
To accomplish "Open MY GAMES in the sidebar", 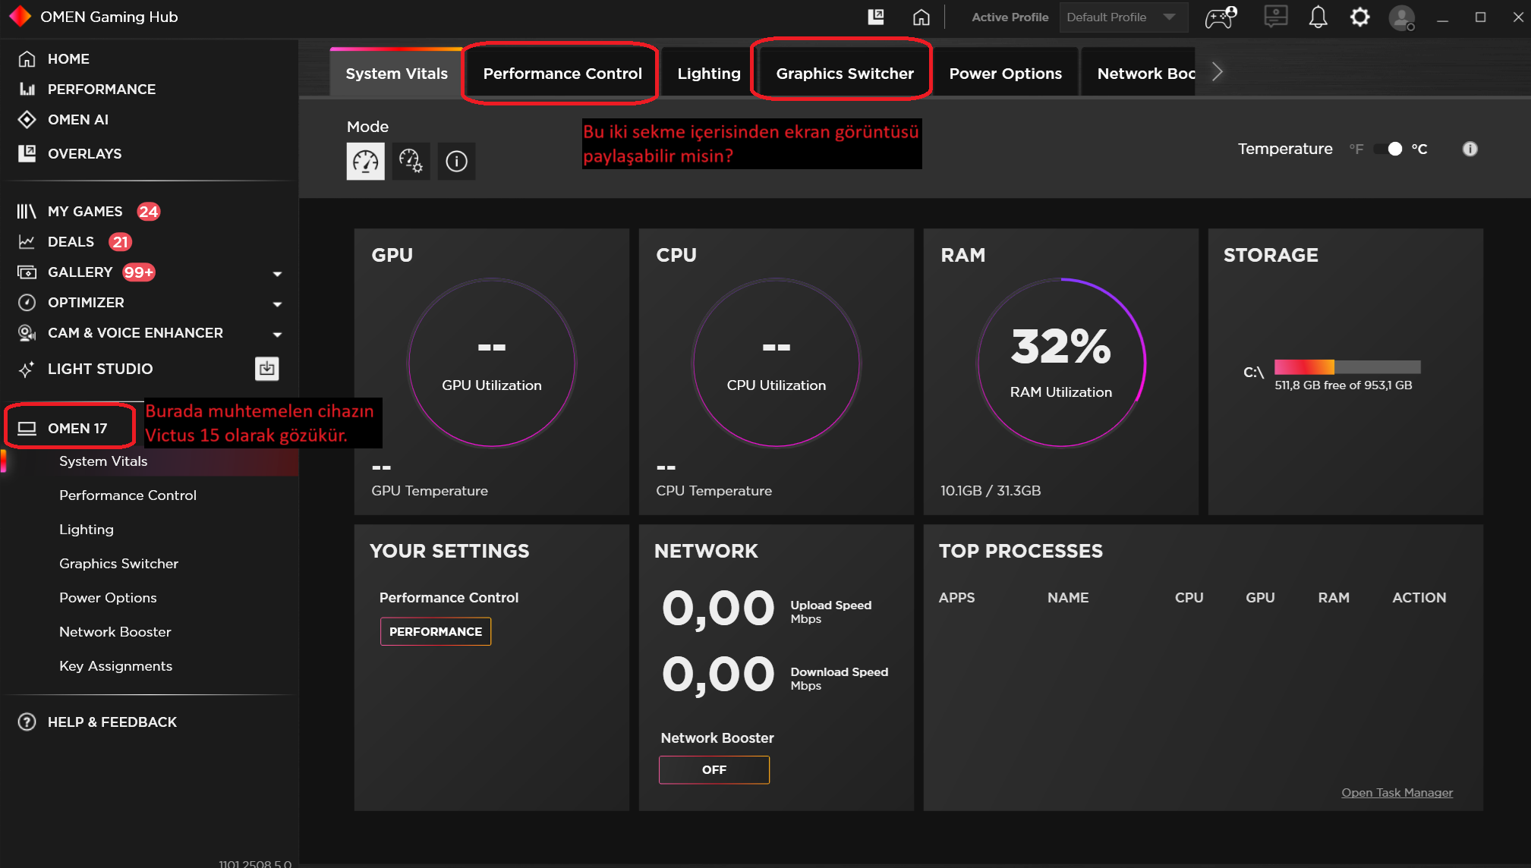I will pyautogui.click(x=84, y=211).
